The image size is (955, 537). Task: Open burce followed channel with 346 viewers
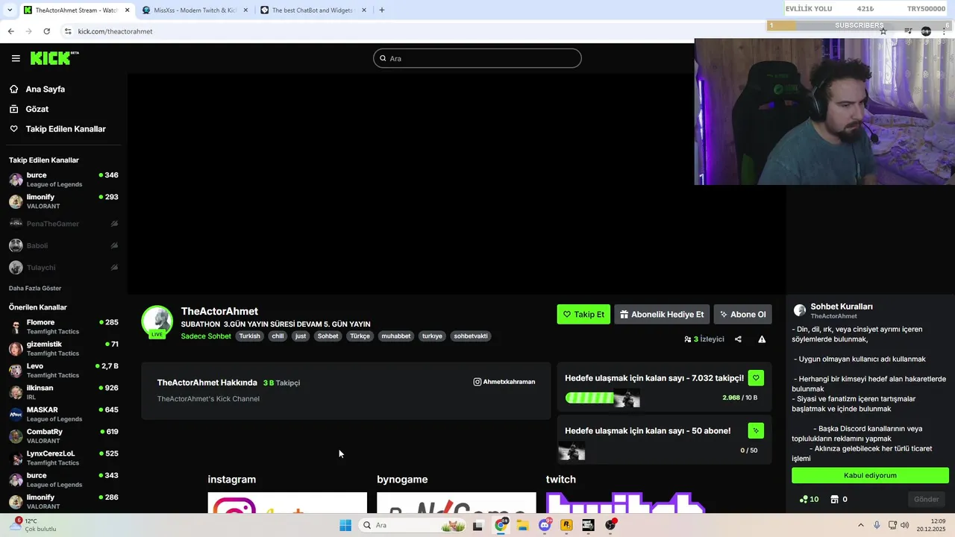[63, 180]
